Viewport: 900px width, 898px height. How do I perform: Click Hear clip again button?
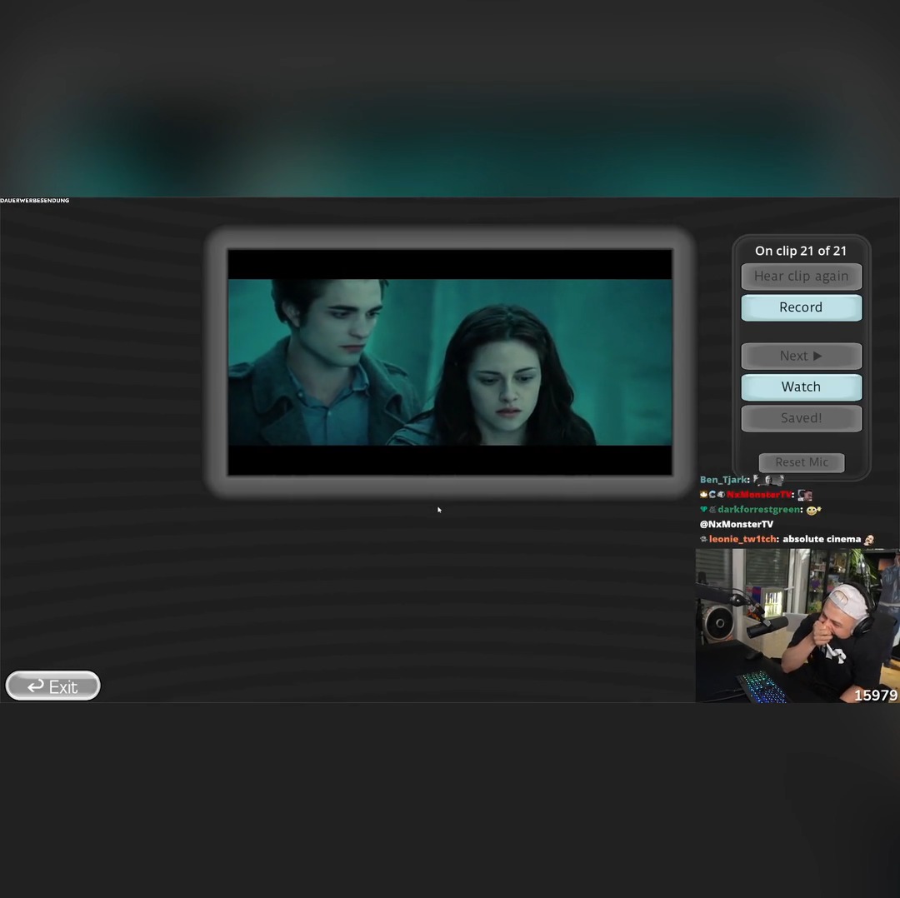[x=801, y=277]
